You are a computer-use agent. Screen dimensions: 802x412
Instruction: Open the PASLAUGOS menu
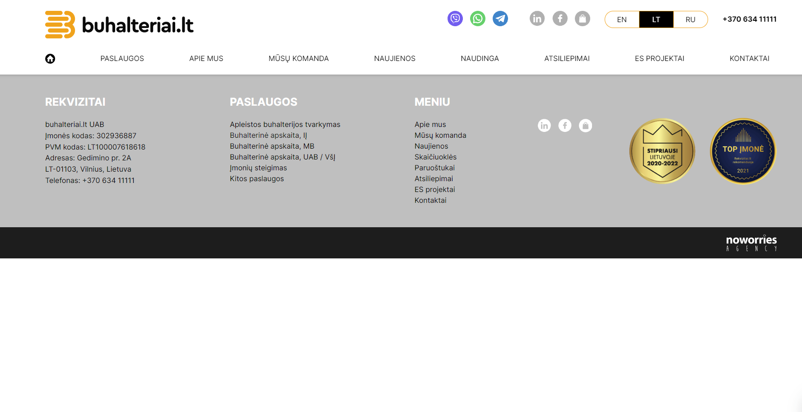[122, 59]
